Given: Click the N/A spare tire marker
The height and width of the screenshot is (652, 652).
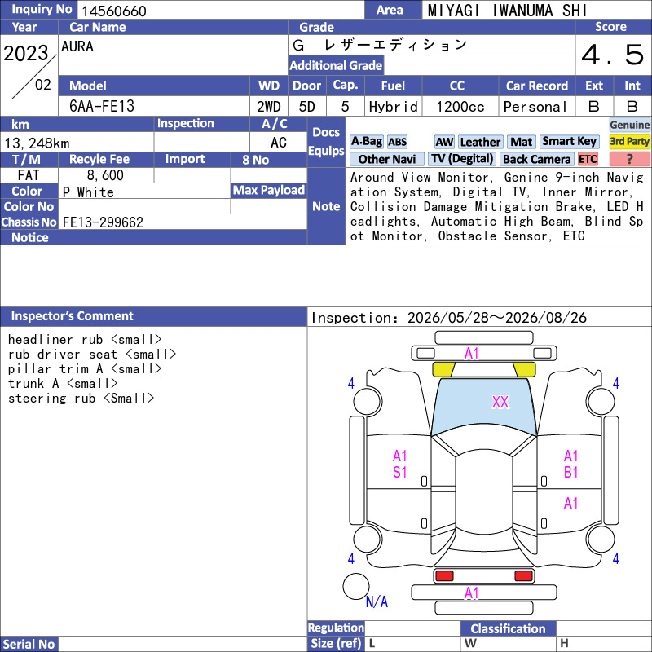Looking at the screenshot, I should [377, 601].
